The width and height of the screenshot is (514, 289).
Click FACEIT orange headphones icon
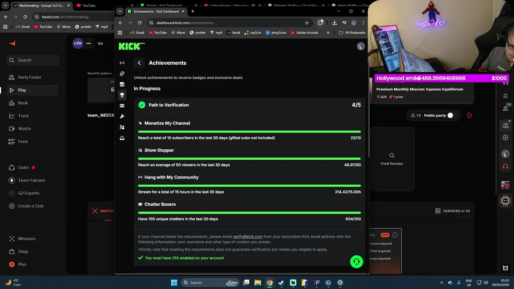(x=506, y=167)
